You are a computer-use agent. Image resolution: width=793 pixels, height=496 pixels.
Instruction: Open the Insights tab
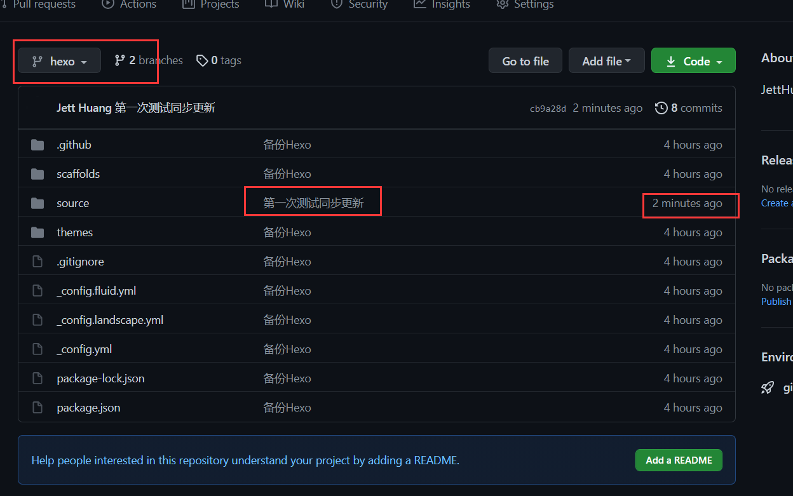coord(442,4)
